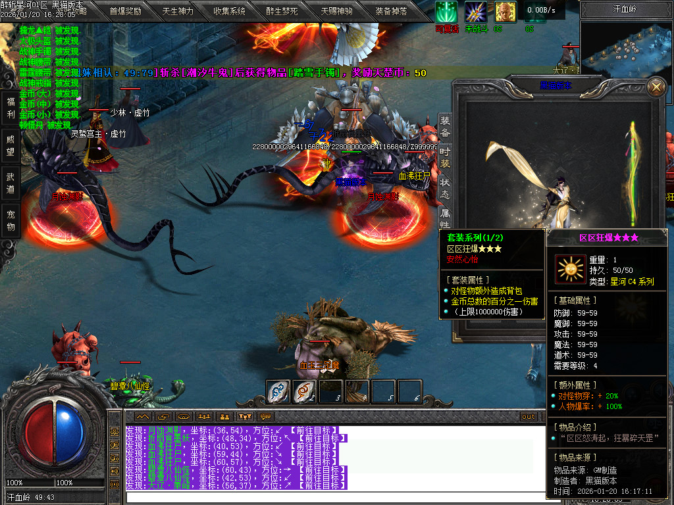Close the character equipment panel
674x505 pixels.
(656, 87)
